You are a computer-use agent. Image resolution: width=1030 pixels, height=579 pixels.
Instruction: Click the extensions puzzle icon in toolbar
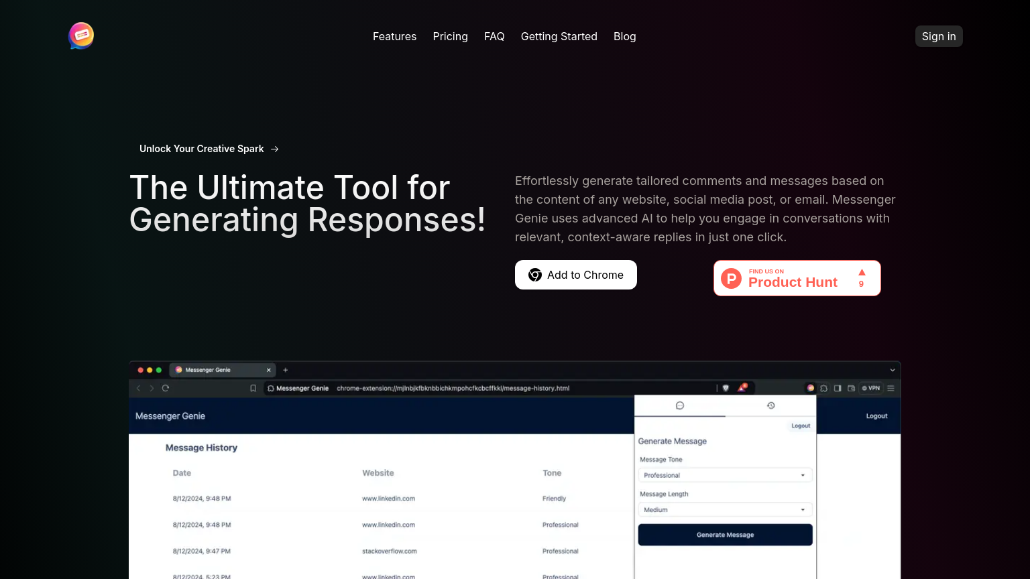point(823,388)
